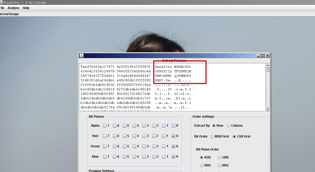
Task: Uncheck Red bit plane 0 checkbox
Action: 174,136
